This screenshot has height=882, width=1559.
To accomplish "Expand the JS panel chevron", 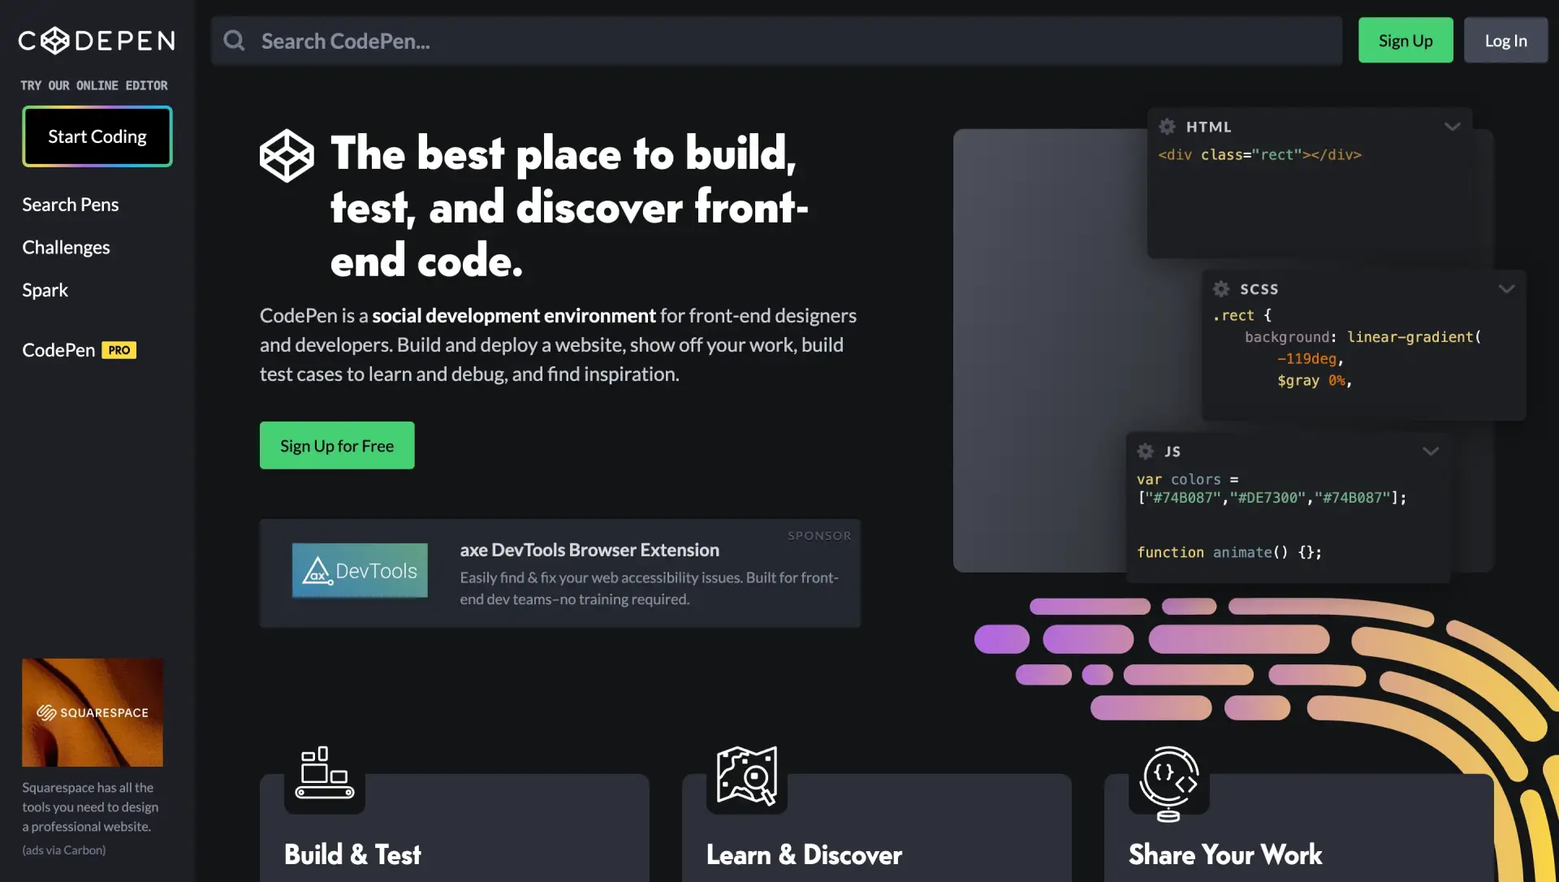I will point(1431,452).
